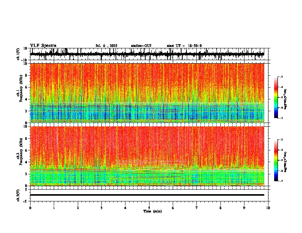Click ch.2 "Frequency (kHz)" axis label
Screen dimensions: 302x233
(x=21, y=152)
